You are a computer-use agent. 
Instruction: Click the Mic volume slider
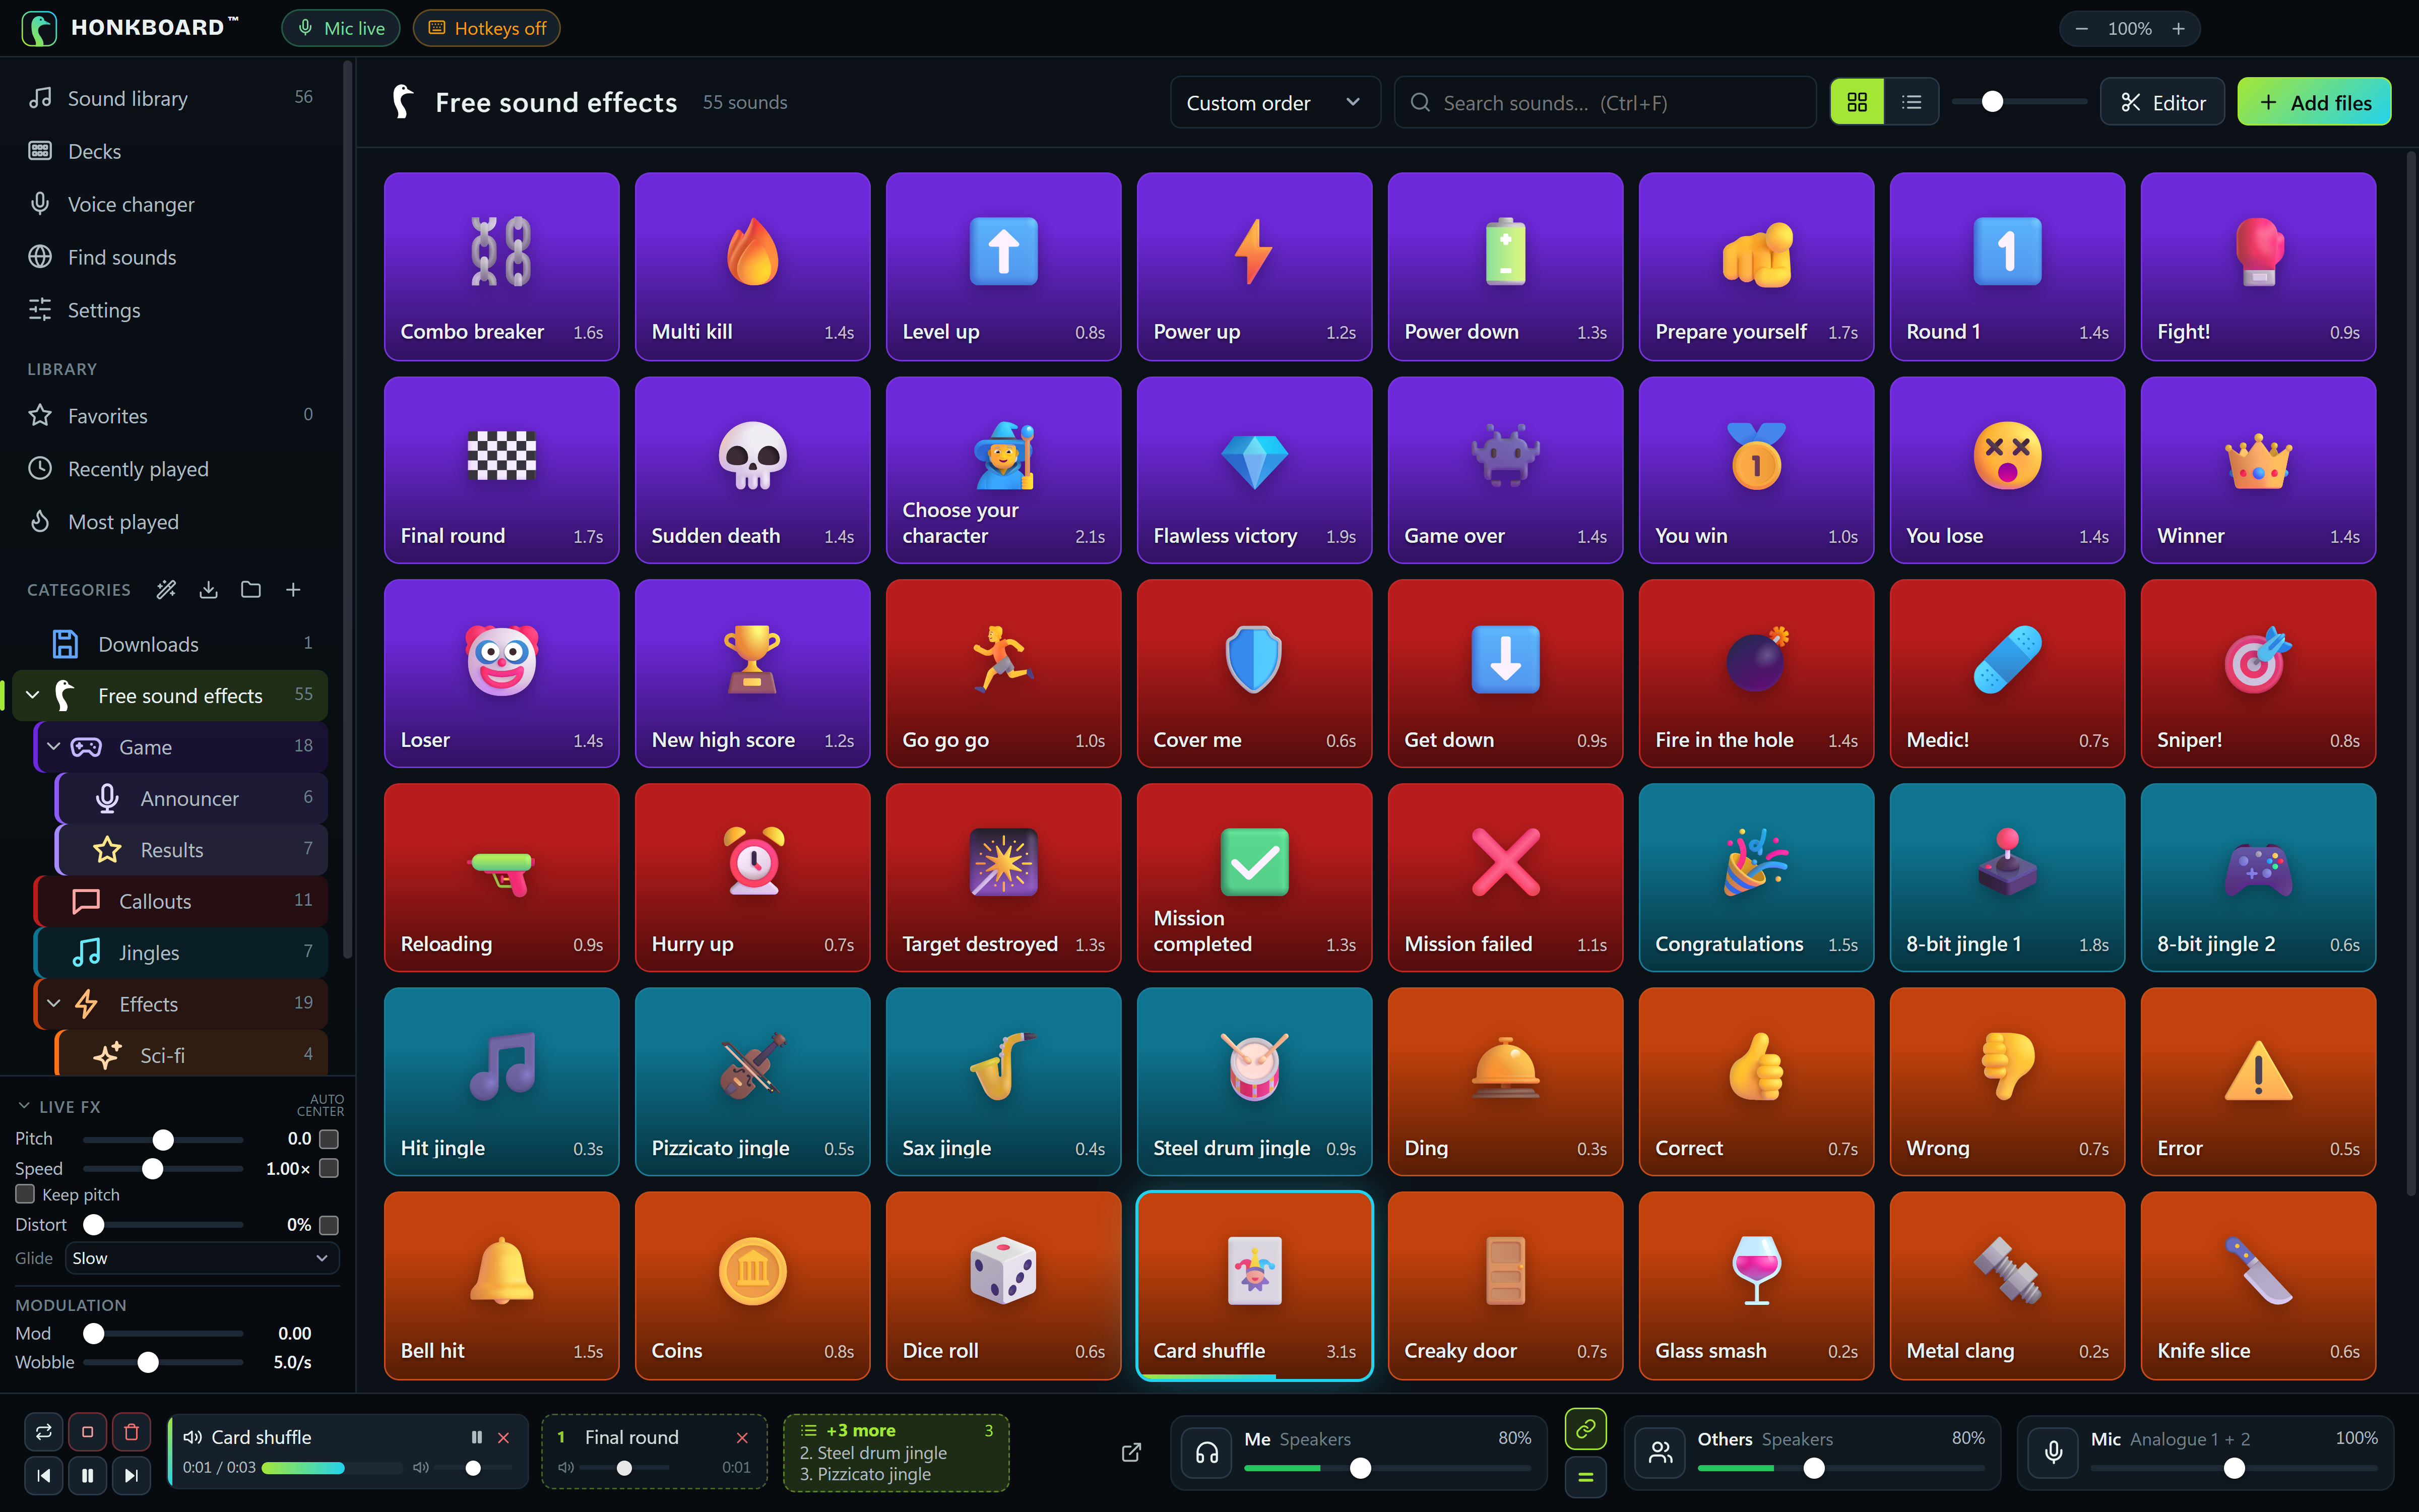[2234, 1468]
